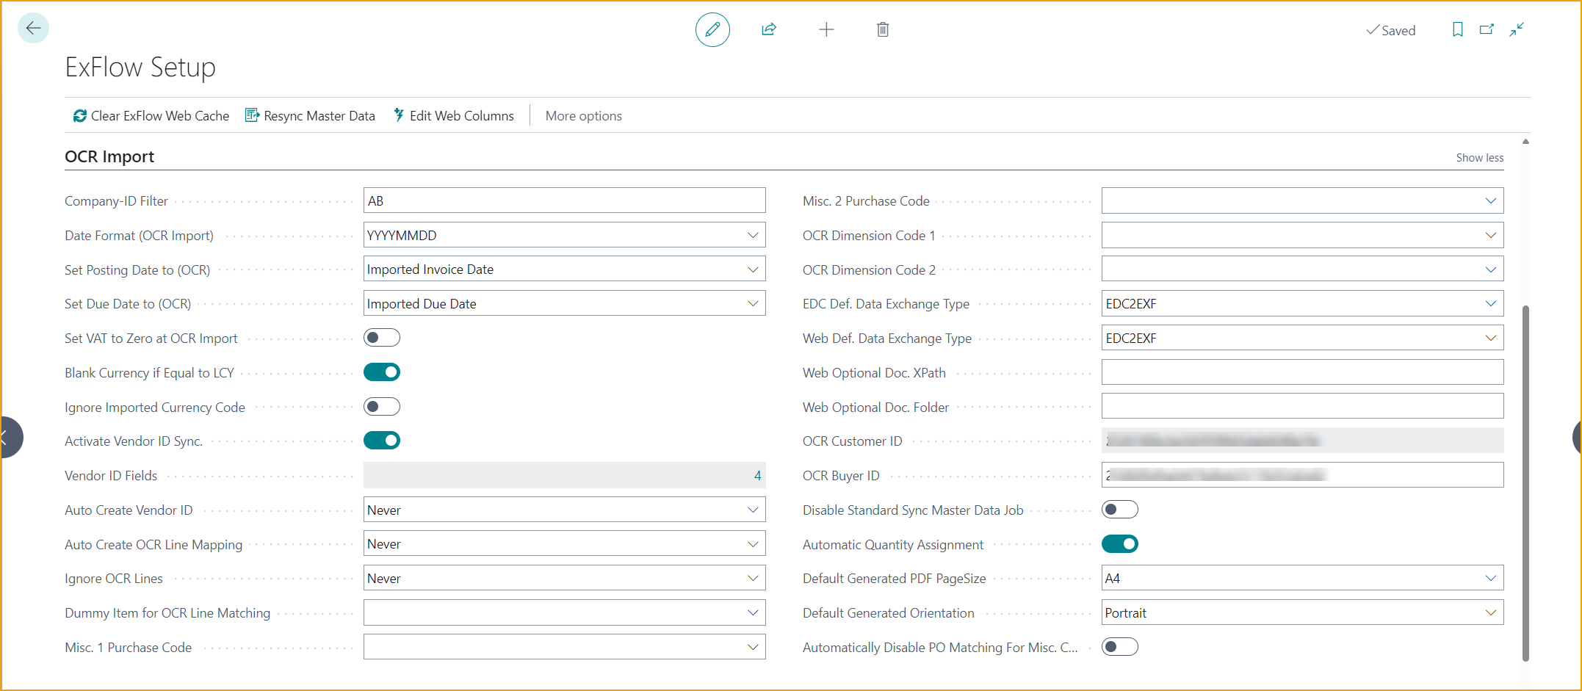Click the OCR Customer ID field
This screenshot has height=691, width=1582.
1302,441
